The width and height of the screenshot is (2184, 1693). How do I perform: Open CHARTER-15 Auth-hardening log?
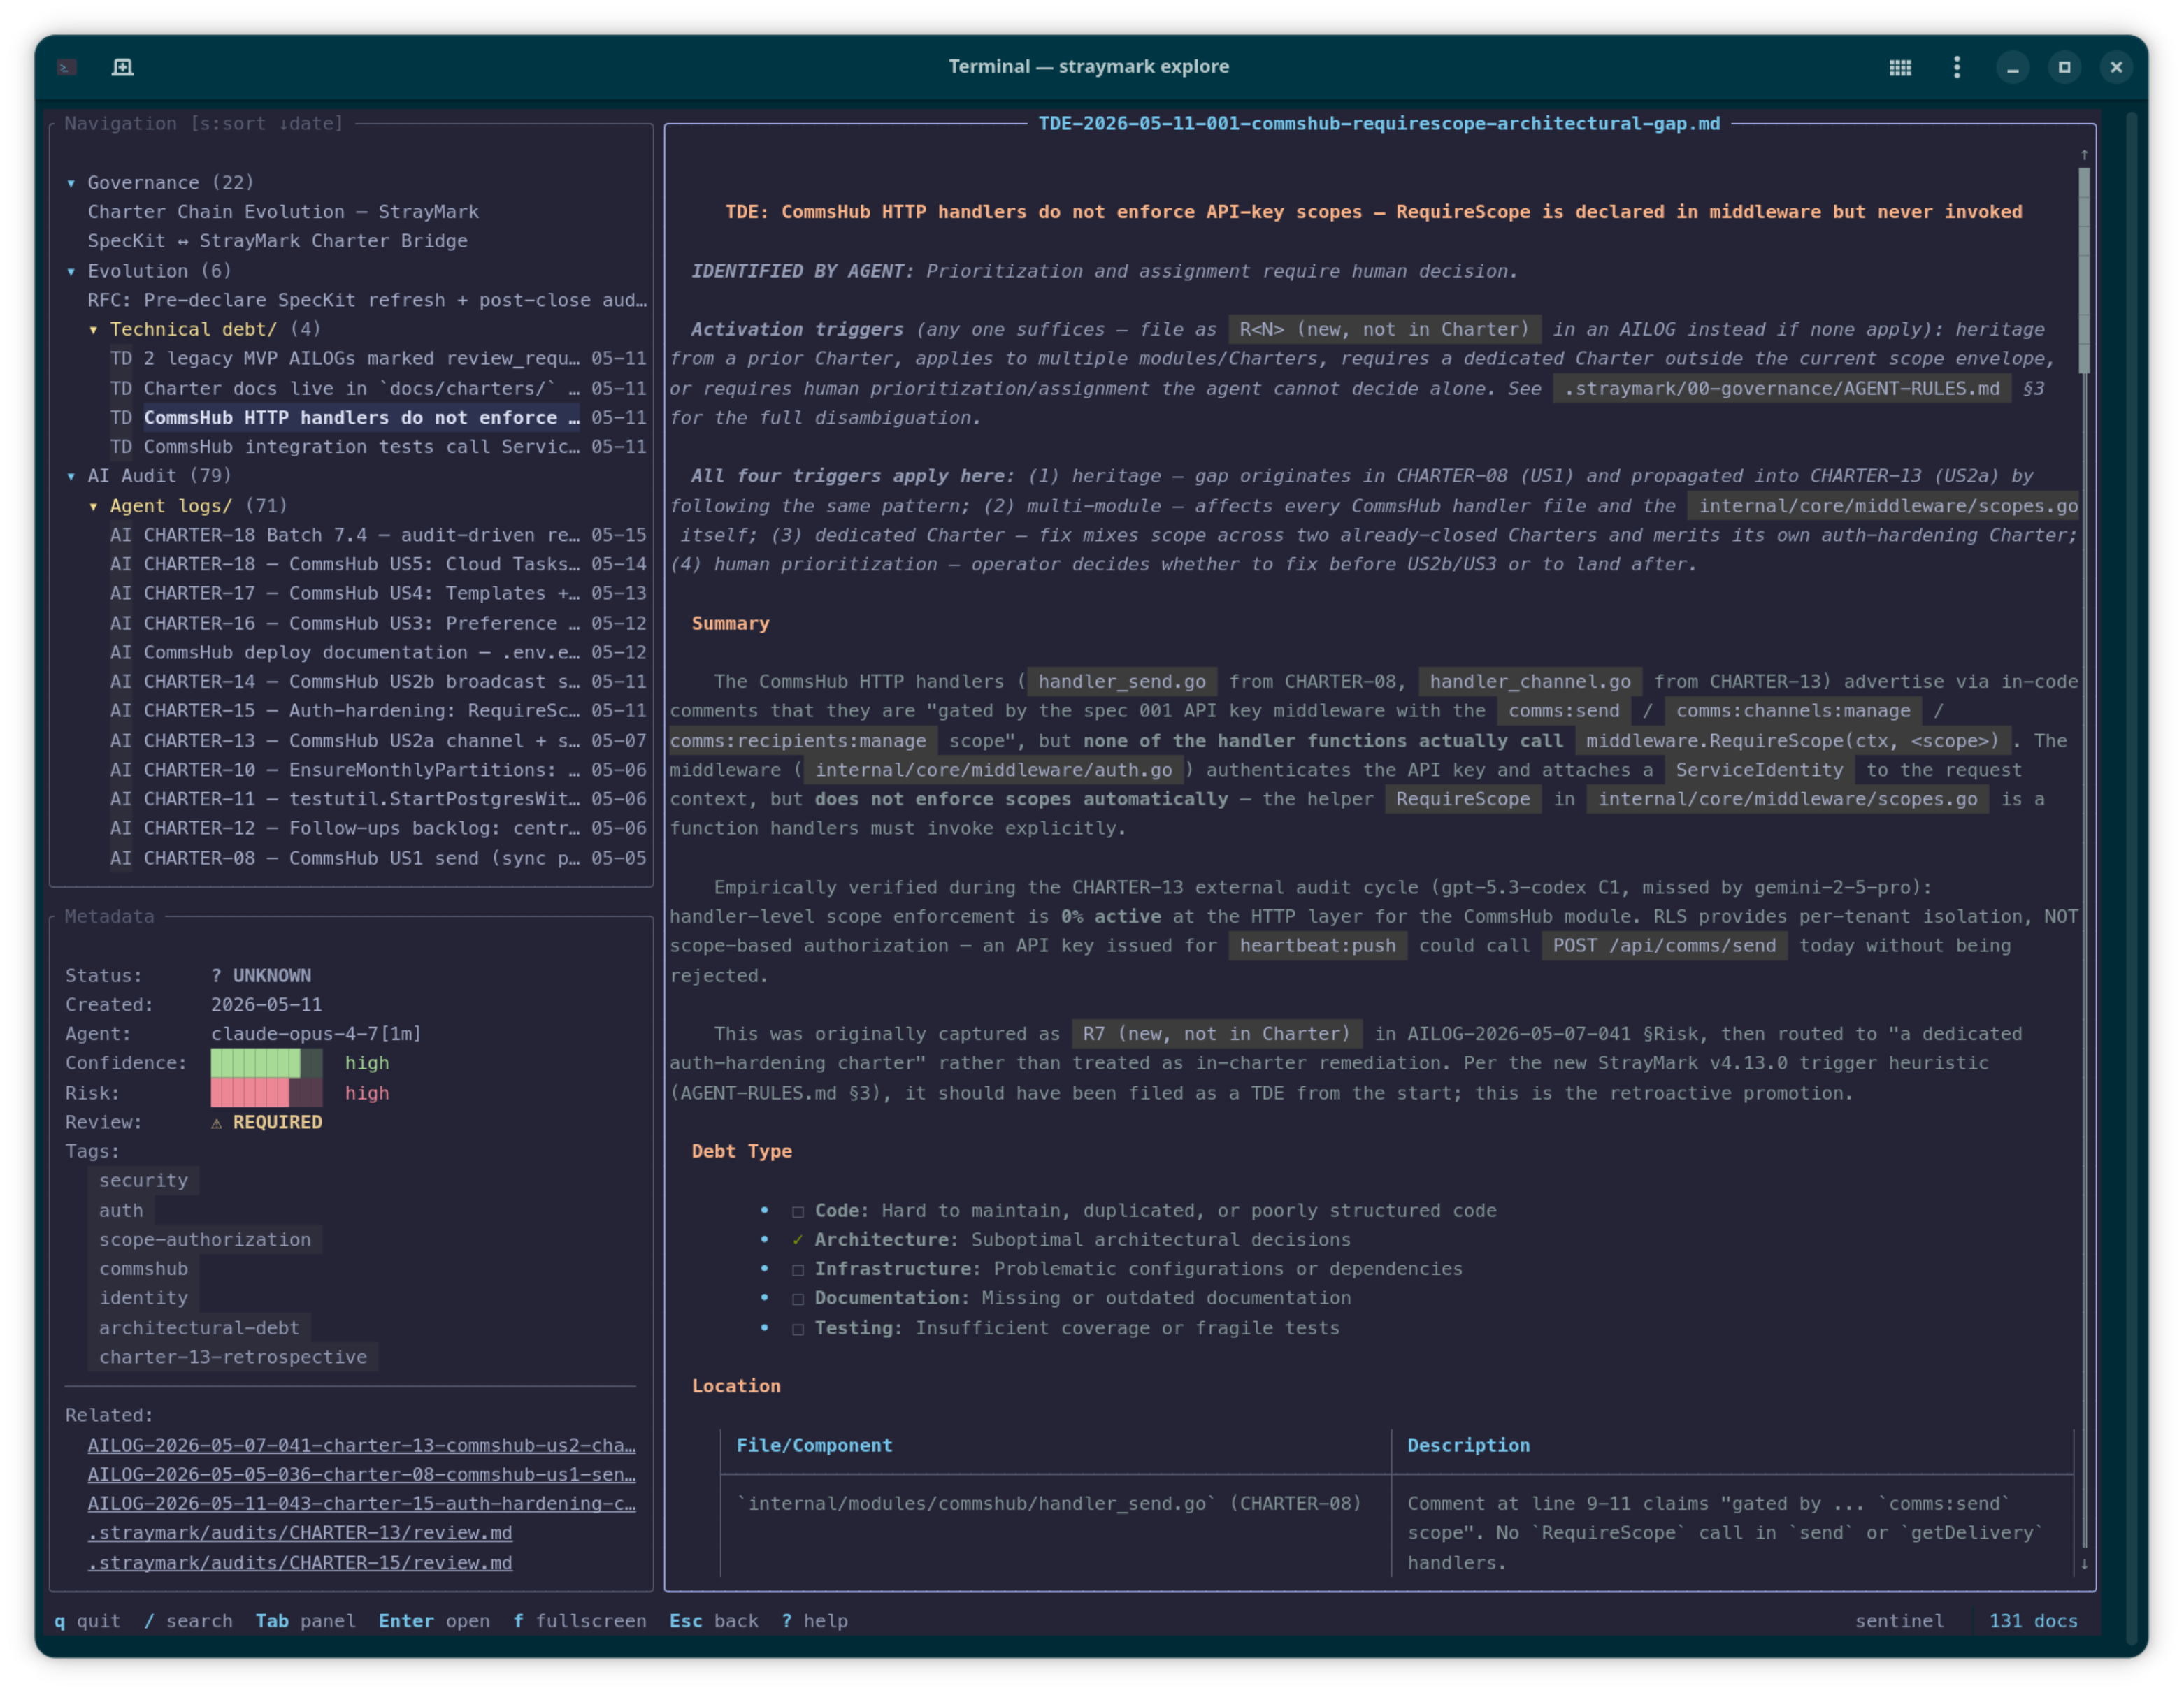pos(378,711)
